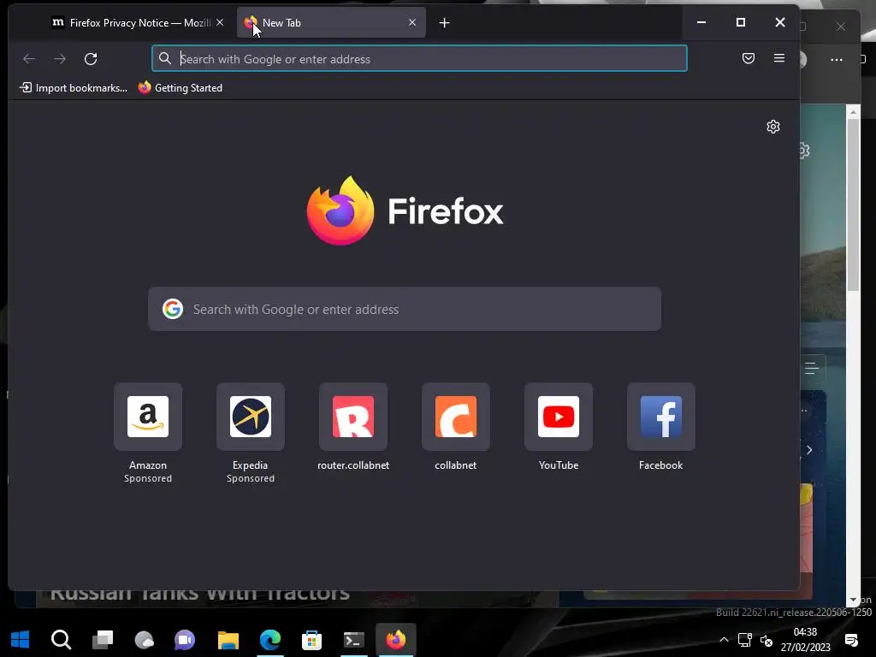Viewport: 876px width, 657px height.
Task: Open new tab personalize gear settings
Action: click(773, 127)
